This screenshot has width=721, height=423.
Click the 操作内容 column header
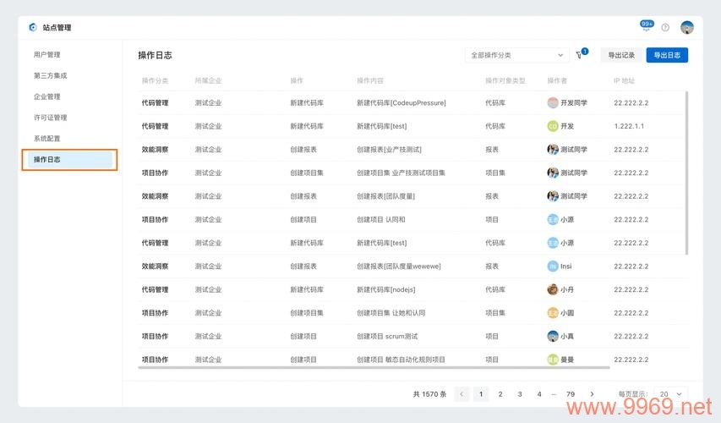point(370,80)
